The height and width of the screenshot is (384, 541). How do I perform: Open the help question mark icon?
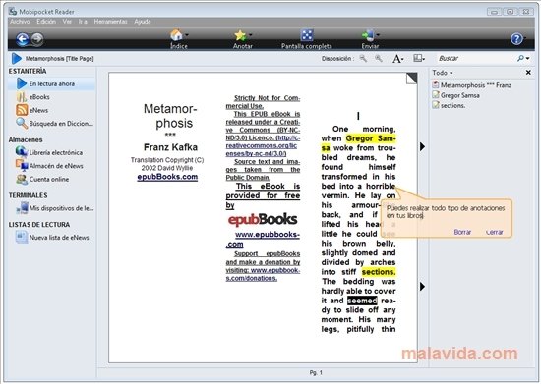[516, 39]
